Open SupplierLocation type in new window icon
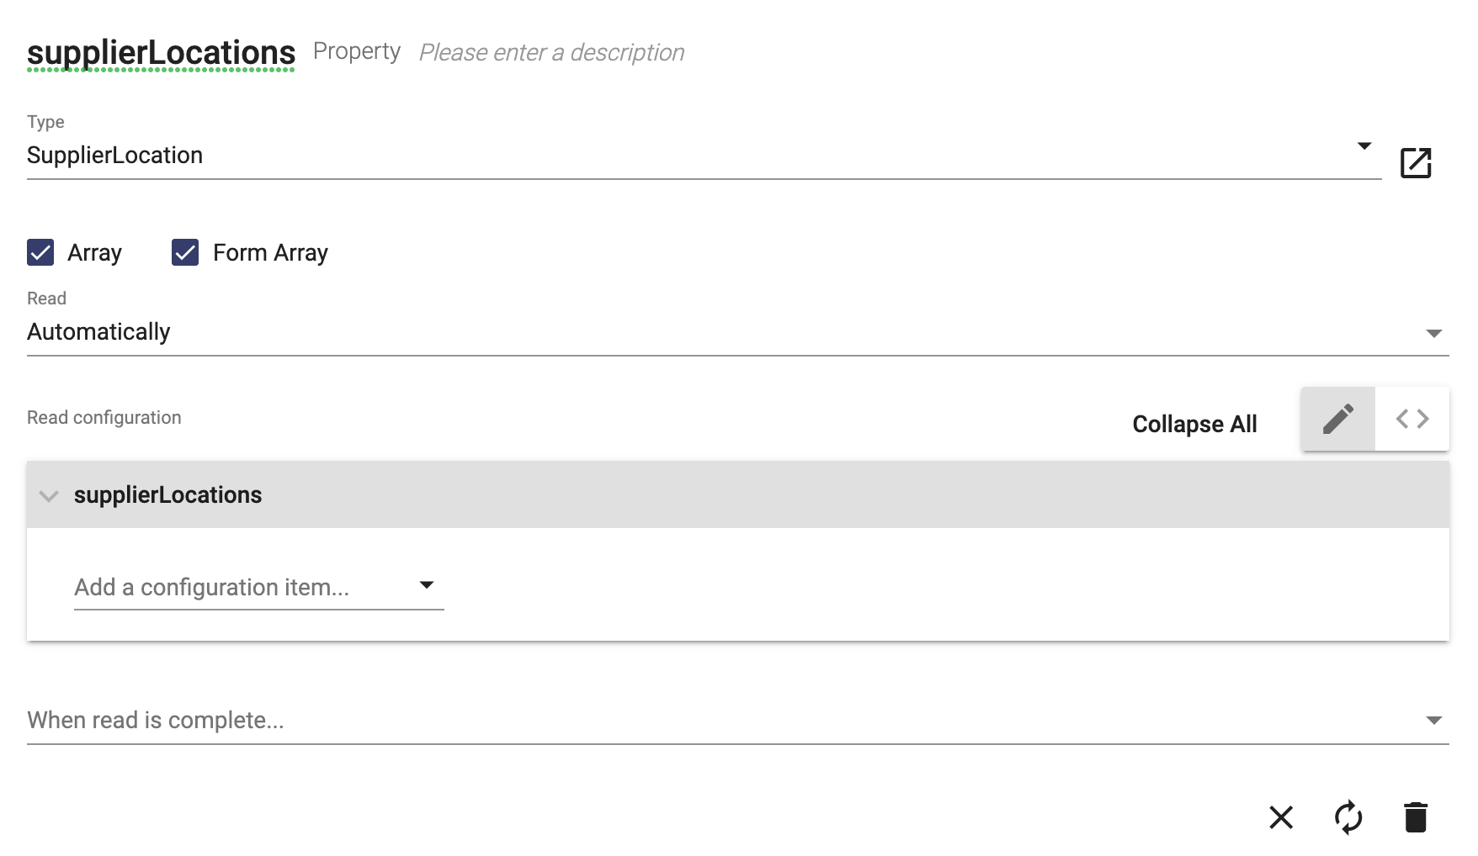Viewport: 1478px width, 856px height. point(1416,163)
